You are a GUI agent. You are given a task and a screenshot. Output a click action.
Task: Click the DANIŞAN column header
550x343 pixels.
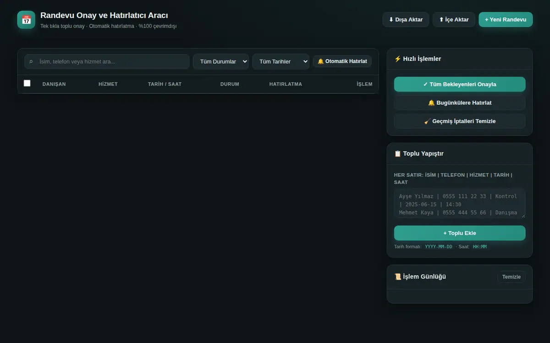(54, 84)
